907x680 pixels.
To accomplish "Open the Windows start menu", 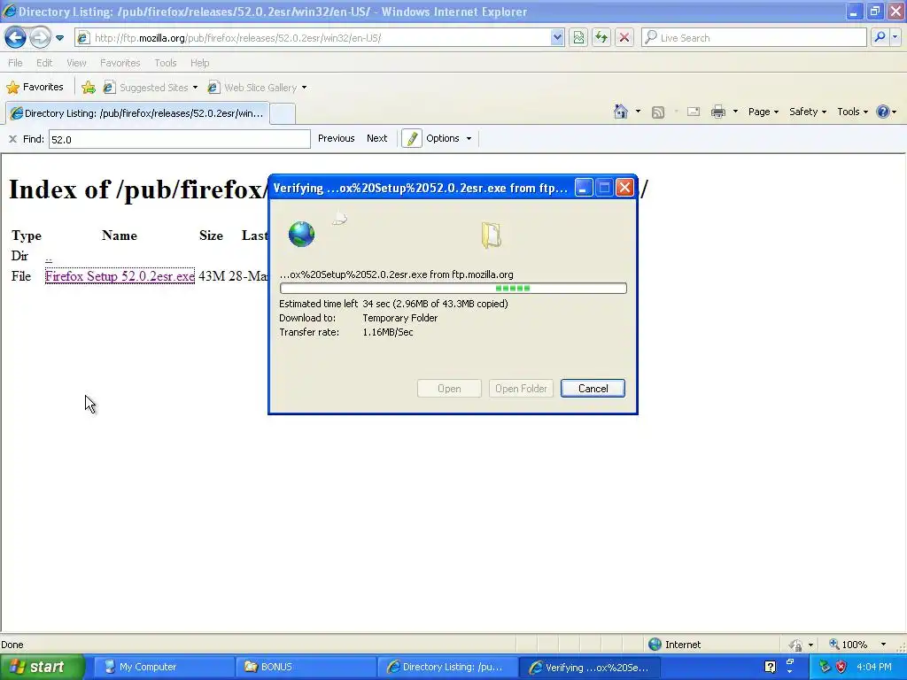I will pyautogui.click(x=42, y=667).
